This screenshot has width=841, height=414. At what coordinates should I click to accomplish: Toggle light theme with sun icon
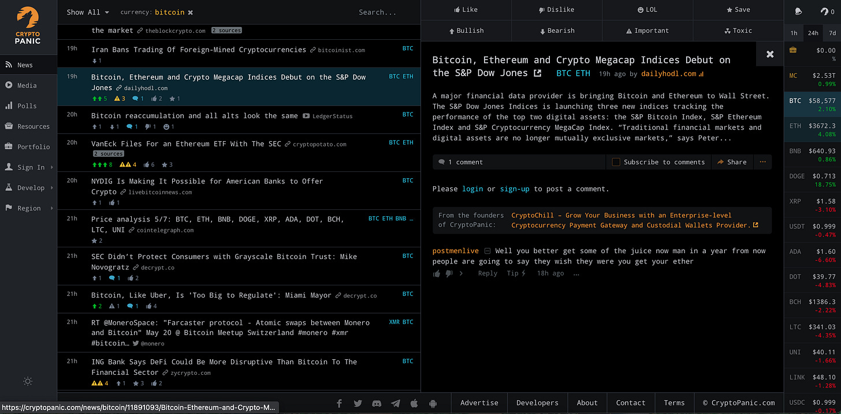pos(28,381)
